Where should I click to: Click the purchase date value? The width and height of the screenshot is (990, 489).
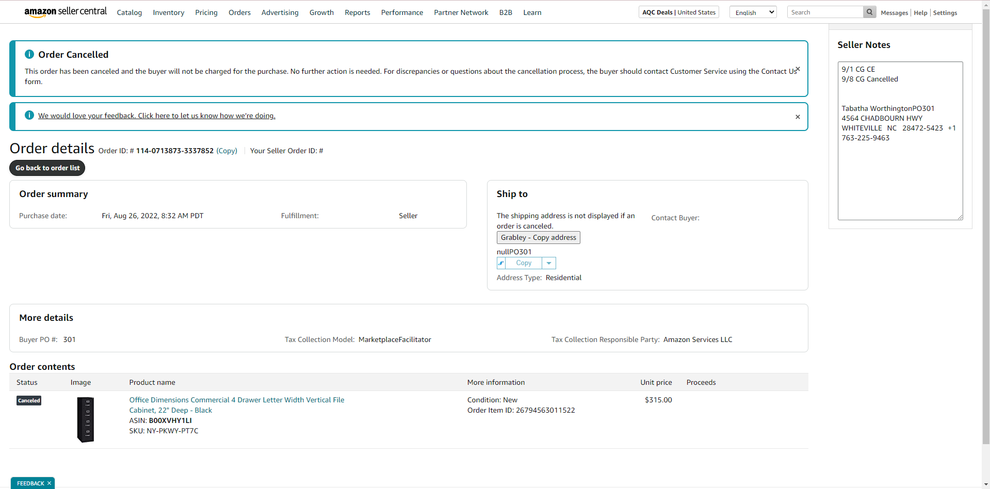tap(153, 216)
